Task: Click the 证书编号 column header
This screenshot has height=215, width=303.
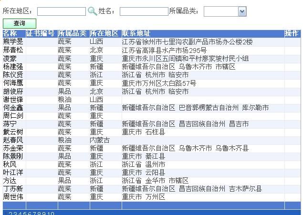Action: point(41,33)
